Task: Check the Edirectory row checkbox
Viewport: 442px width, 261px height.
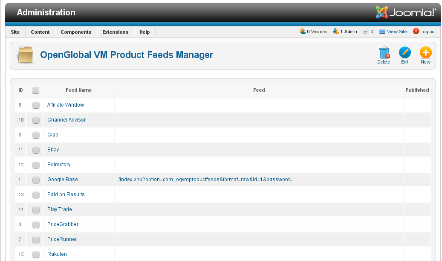Action: [x=36, y=165]
